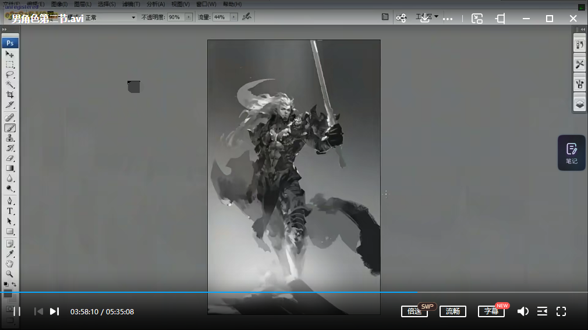Open the 窗口(W) menu
Screen dimensions: 588x330
coord(206,4)
